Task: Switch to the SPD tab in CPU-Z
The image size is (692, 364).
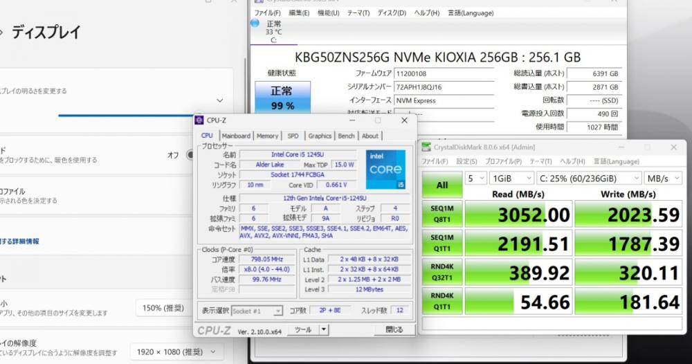Action: [x=293, y=136]
